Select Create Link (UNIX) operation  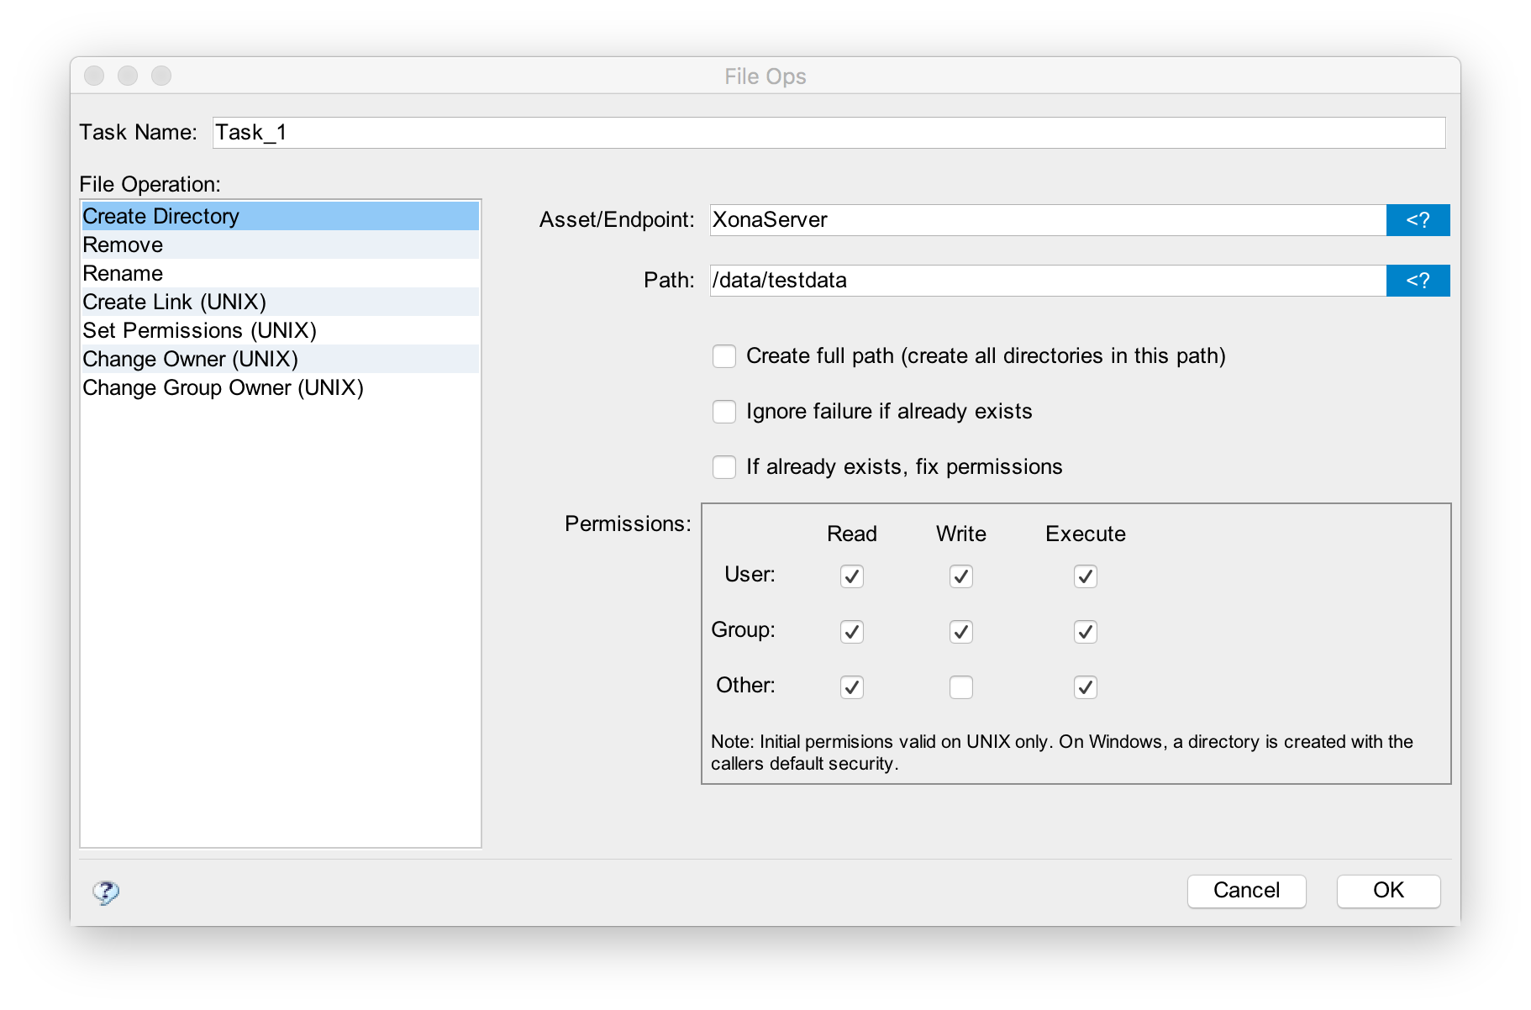click(x=174, y=302)
